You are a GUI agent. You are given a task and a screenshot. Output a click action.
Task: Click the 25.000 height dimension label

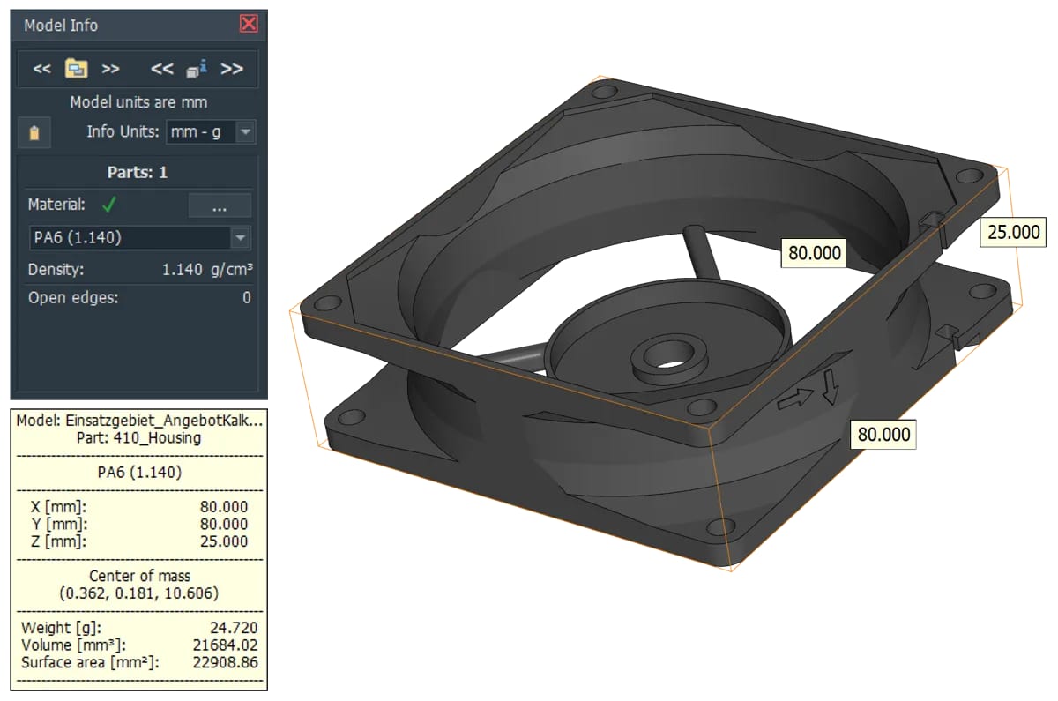coord(1013,233)
